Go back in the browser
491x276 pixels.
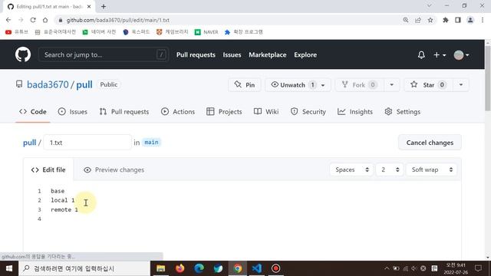[x=8, y=20]
